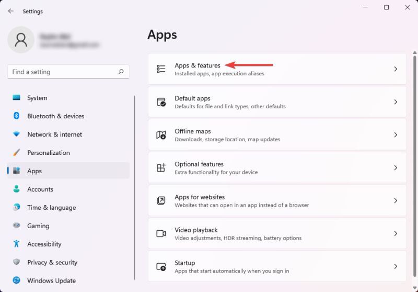Click the Network & internet wifi icon
Viewport: 418px width, 292px height.
[16, 134]
